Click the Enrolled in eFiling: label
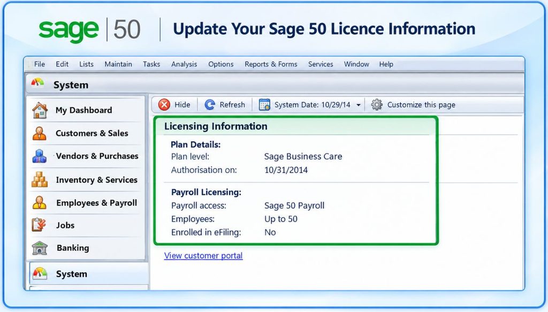 [206, 233]
